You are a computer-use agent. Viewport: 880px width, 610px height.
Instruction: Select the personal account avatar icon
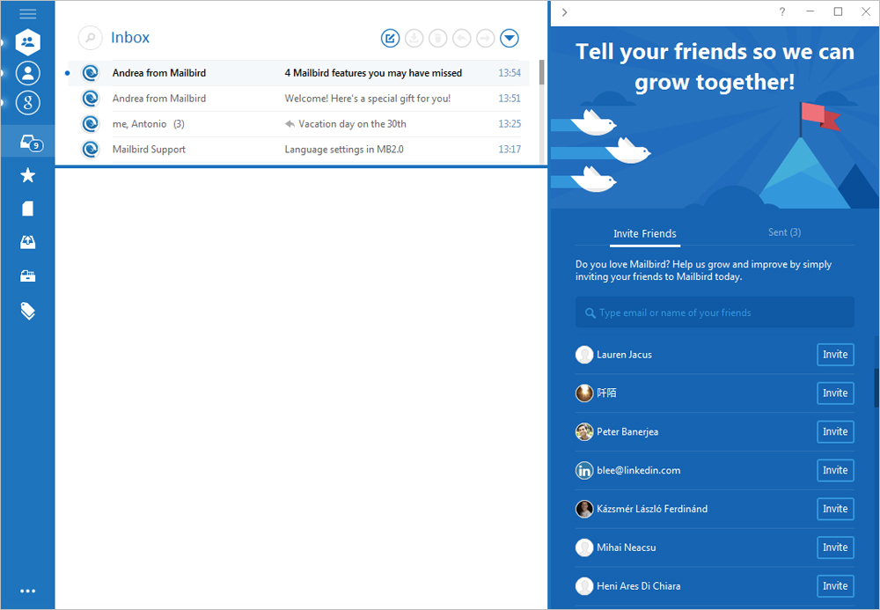[27, 73]
